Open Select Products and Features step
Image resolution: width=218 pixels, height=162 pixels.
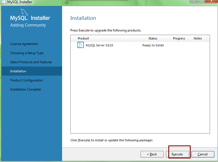point(31,62)
